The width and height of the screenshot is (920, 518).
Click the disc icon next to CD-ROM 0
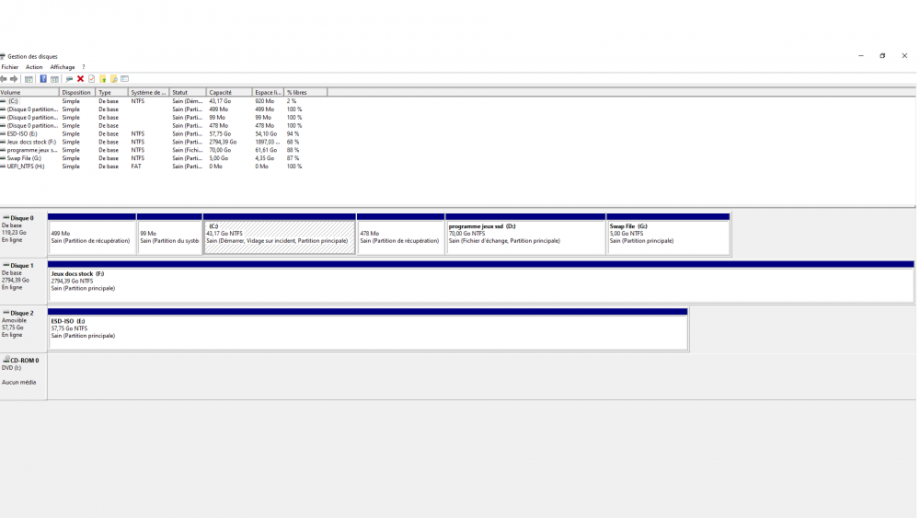click(x=6, y=360)
